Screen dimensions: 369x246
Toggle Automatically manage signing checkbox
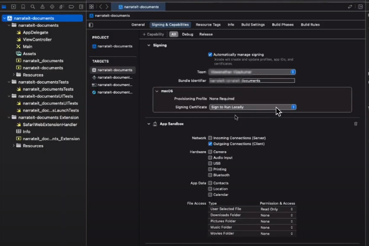pos(210,54)
